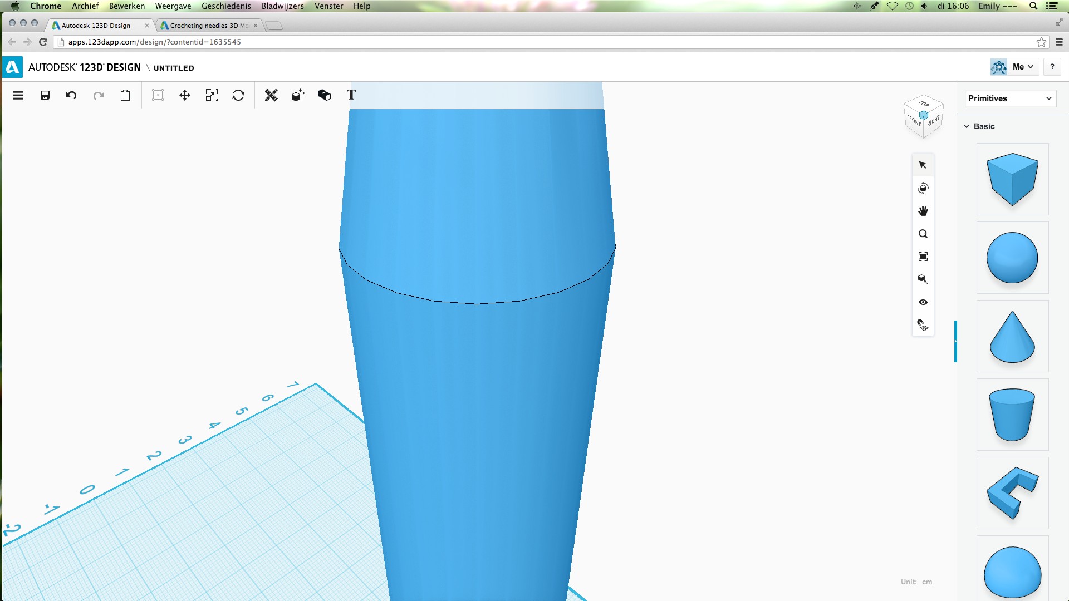Screen dimensions: 1069x601
Task: Click the cone primitive thumbnail
Action: tap(1012, 337)
